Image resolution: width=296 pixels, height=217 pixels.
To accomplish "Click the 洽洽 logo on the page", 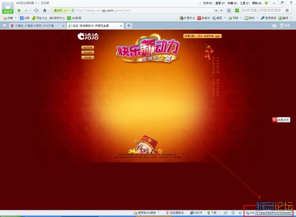I will [88, 36].
